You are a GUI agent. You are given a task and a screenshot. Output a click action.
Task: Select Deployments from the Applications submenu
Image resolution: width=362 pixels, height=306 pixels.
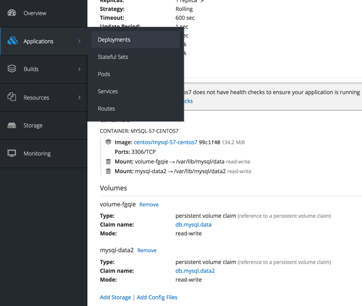tap(114, 40)
